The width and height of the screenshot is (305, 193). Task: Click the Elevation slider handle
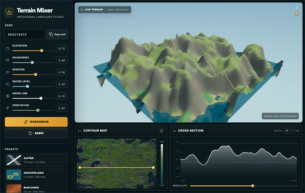(x=42, y=51)
